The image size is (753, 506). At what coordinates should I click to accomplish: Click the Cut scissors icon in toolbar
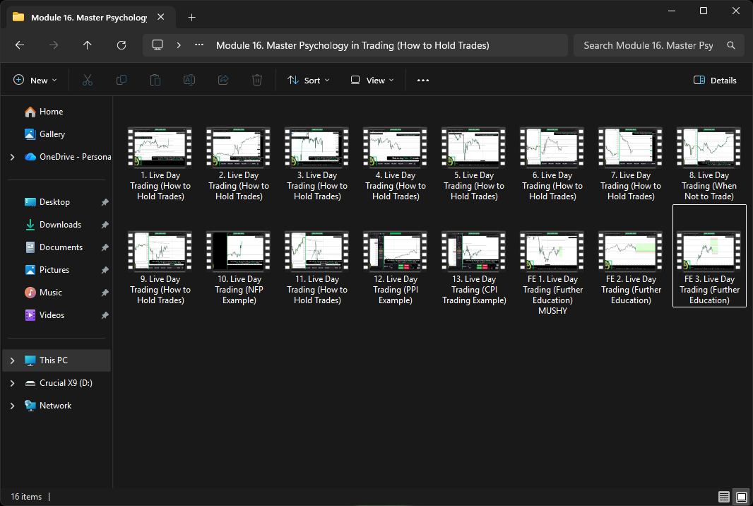coord(88,81)
